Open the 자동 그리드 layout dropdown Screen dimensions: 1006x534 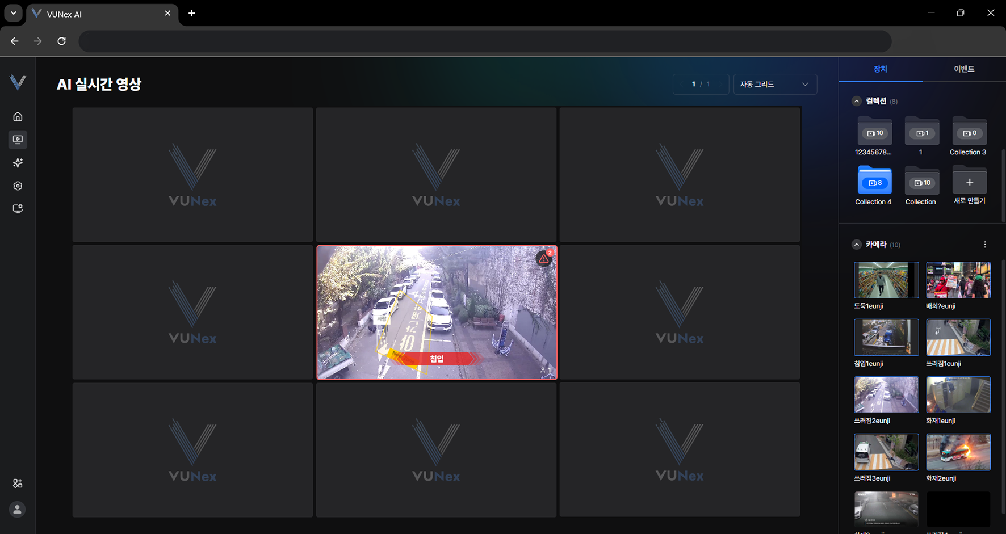pyautogui.click(x=774, y=85)
